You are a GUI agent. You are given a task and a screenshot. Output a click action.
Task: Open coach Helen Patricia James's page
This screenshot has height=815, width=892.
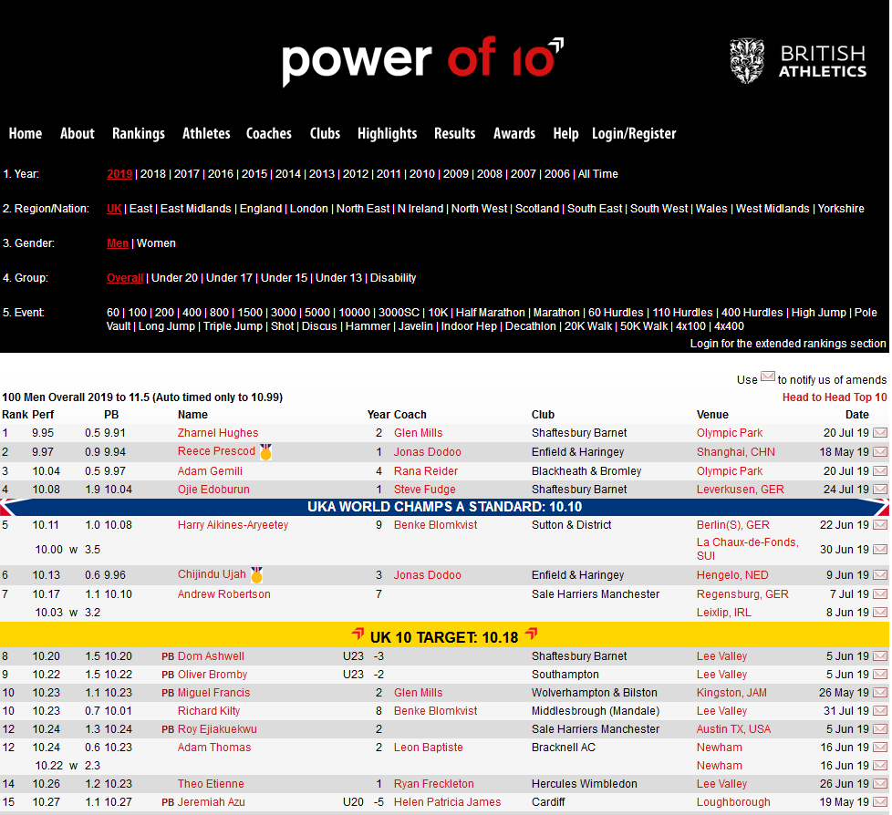tap(447, 802)
